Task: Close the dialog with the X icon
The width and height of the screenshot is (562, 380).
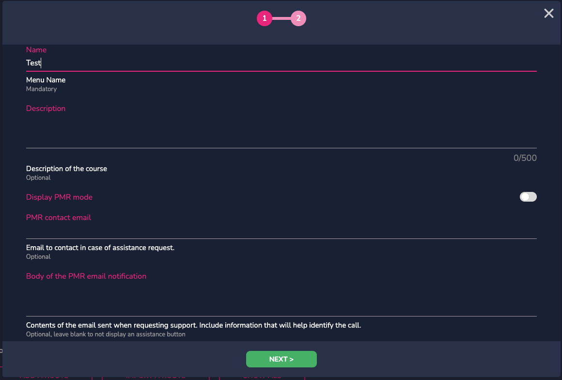Action: (x=548, y=14)
